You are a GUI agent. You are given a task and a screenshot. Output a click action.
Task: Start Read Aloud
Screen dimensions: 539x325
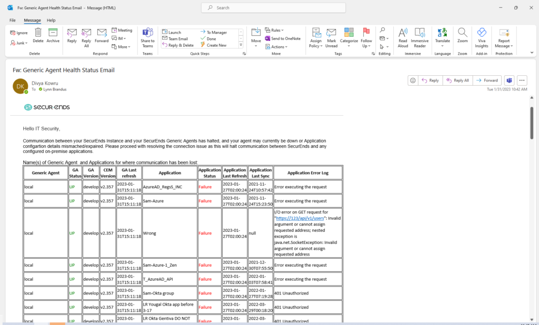point(403,38)
